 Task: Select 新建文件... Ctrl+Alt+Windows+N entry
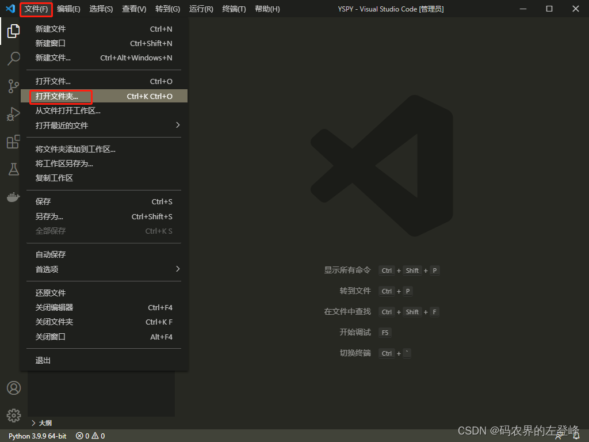pyautogui.click(x=104, y=58)
